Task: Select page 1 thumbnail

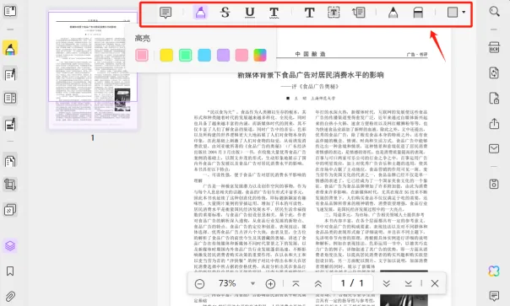Action: click(x=93, y=71)
